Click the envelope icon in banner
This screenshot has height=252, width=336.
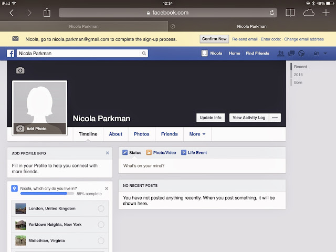tap(15, 38)
